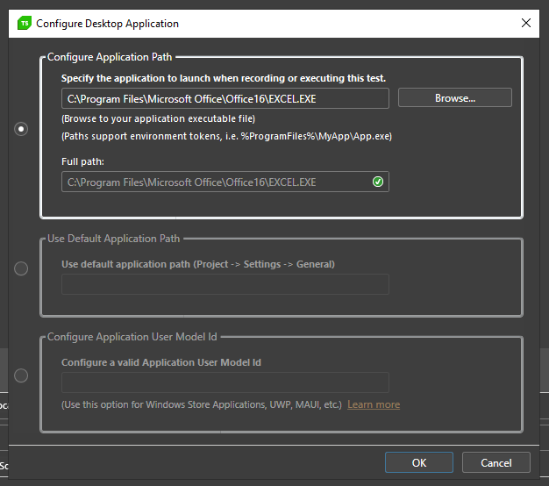Click the environment tokens hint text
Image resolution: width=549 pixels, height=486 pixels.
(x=226, y=136)
